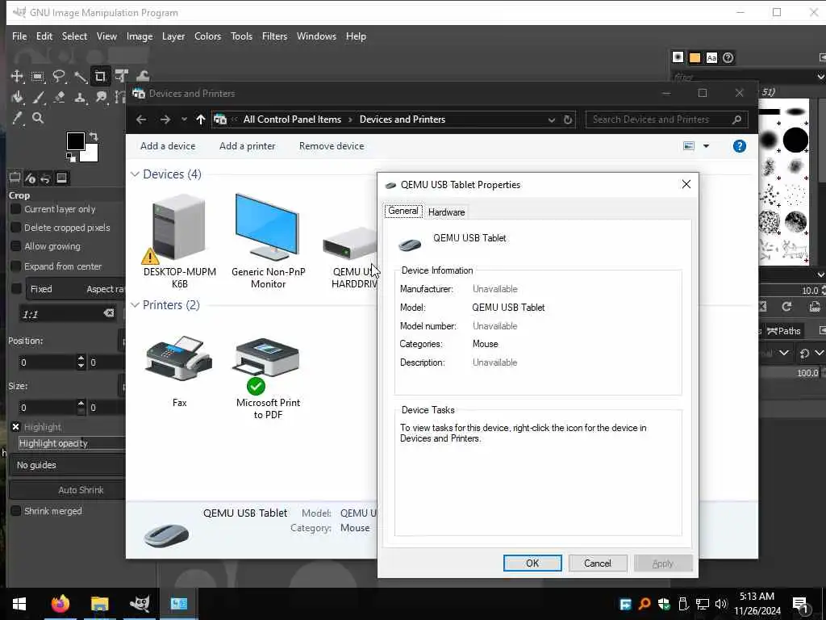Click the GIMP icon in the taskbar
Viewport: 826px width, 620px height.
(x=140, y=604)
